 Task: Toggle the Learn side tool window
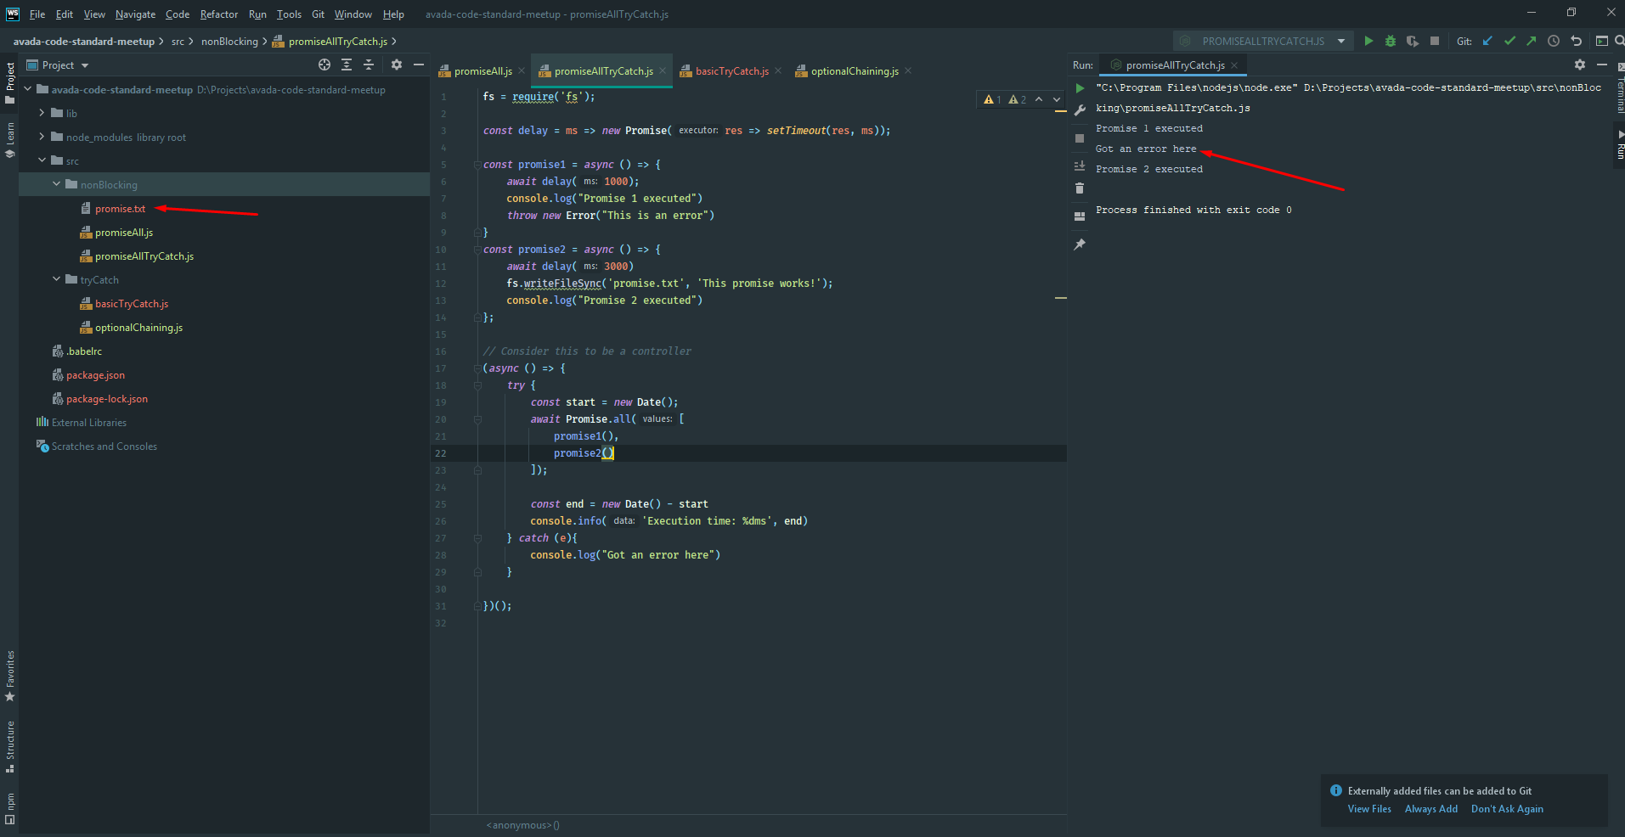pos(10,140)
